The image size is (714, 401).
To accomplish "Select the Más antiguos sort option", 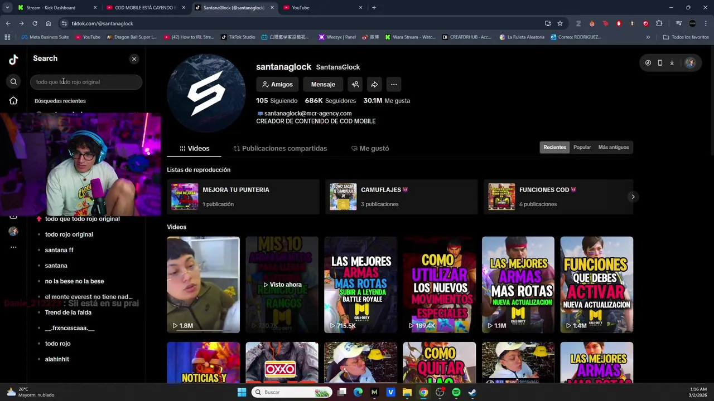I will (x=614, y=147).
